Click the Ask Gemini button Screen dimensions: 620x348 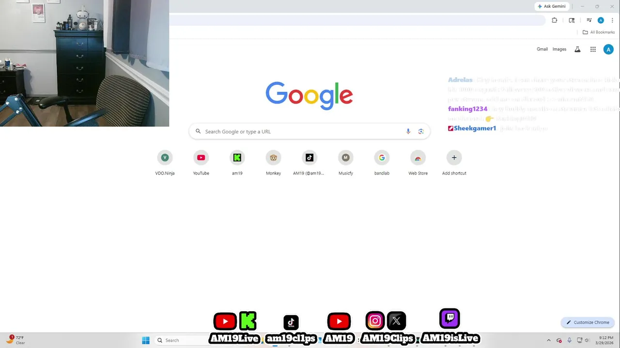tap(552, 6)
